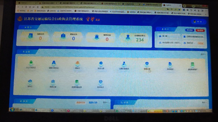Click the 我的待办 count card icon
Viewport: 218px width, 122px height.
tap(30, 36)
